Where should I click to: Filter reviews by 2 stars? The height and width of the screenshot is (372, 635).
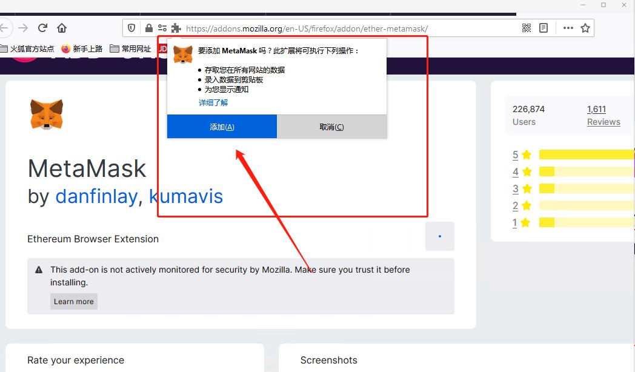click(x=522, y=205)
